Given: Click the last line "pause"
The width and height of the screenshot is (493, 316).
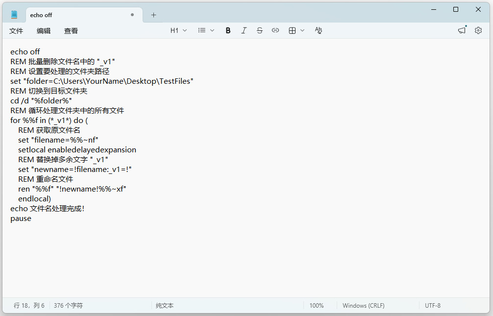Looking at the screenshot, I should pos(21,219).
